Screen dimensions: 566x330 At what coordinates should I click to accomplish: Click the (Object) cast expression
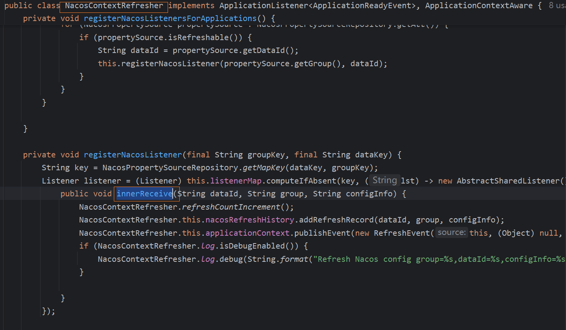[x=516, y=233]
